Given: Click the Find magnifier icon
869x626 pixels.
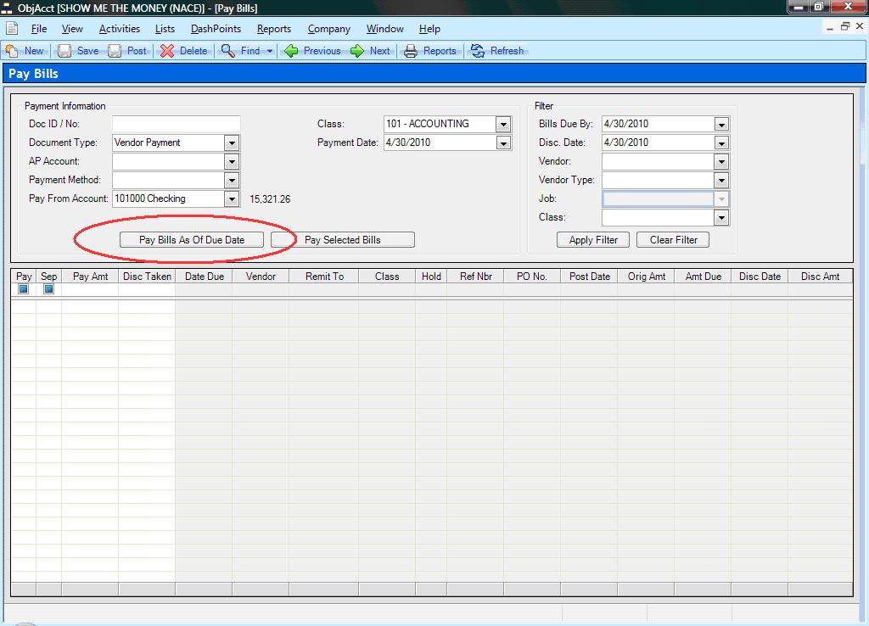Looking at the screenshot, I should (228, 51).
